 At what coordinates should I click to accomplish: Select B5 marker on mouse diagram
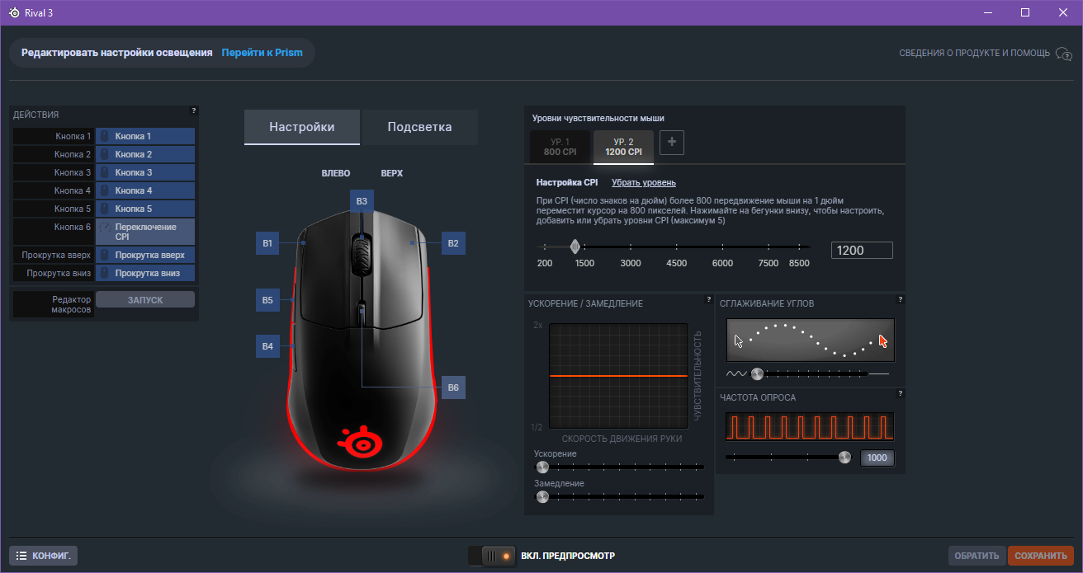[267, 301]
